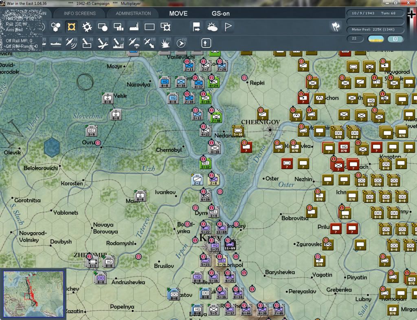Click the minimap overview thumbnail
Image resolution: width=417 pixels, height=320 pixels.
(x=33, y=294)
